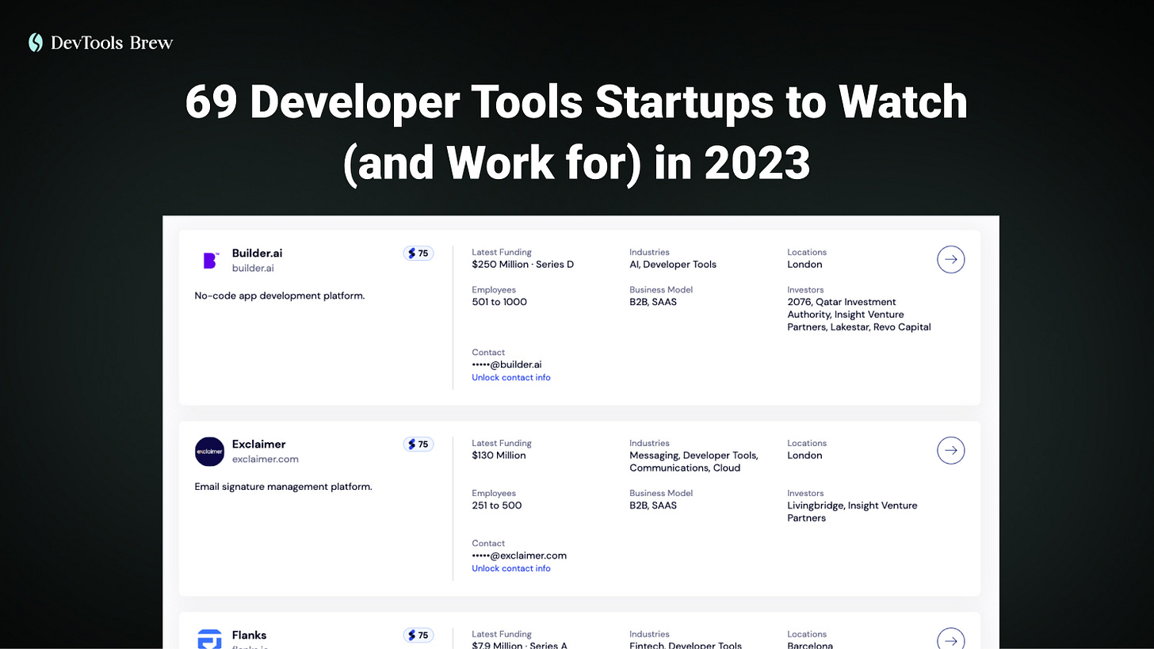This screenshot has width=1154, height=649.
Task: Click the score badge 75 for Builder.ai
Action: [418, 254]
